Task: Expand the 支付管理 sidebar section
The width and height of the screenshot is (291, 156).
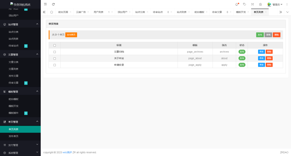Action: pyautogui.click(x=20, y=145)
